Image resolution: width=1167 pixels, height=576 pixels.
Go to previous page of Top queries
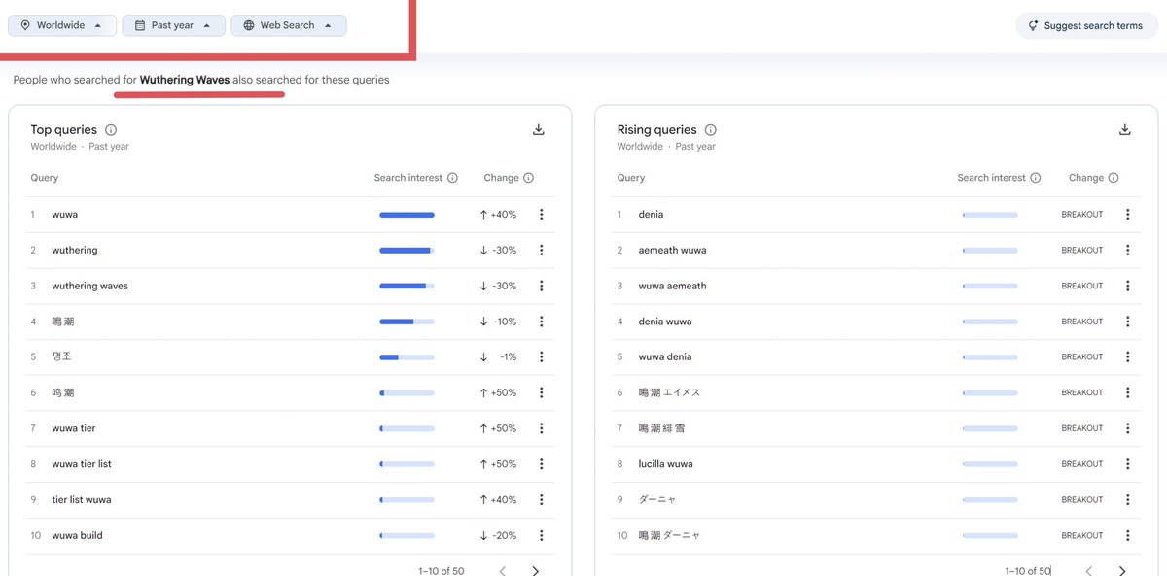tap(503, 571)
